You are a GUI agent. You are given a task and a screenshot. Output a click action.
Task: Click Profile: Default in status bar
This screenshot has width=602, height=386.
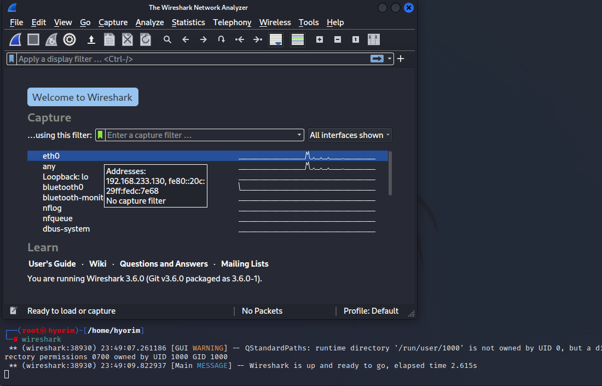pyautogui.click(x=371, y=311)
